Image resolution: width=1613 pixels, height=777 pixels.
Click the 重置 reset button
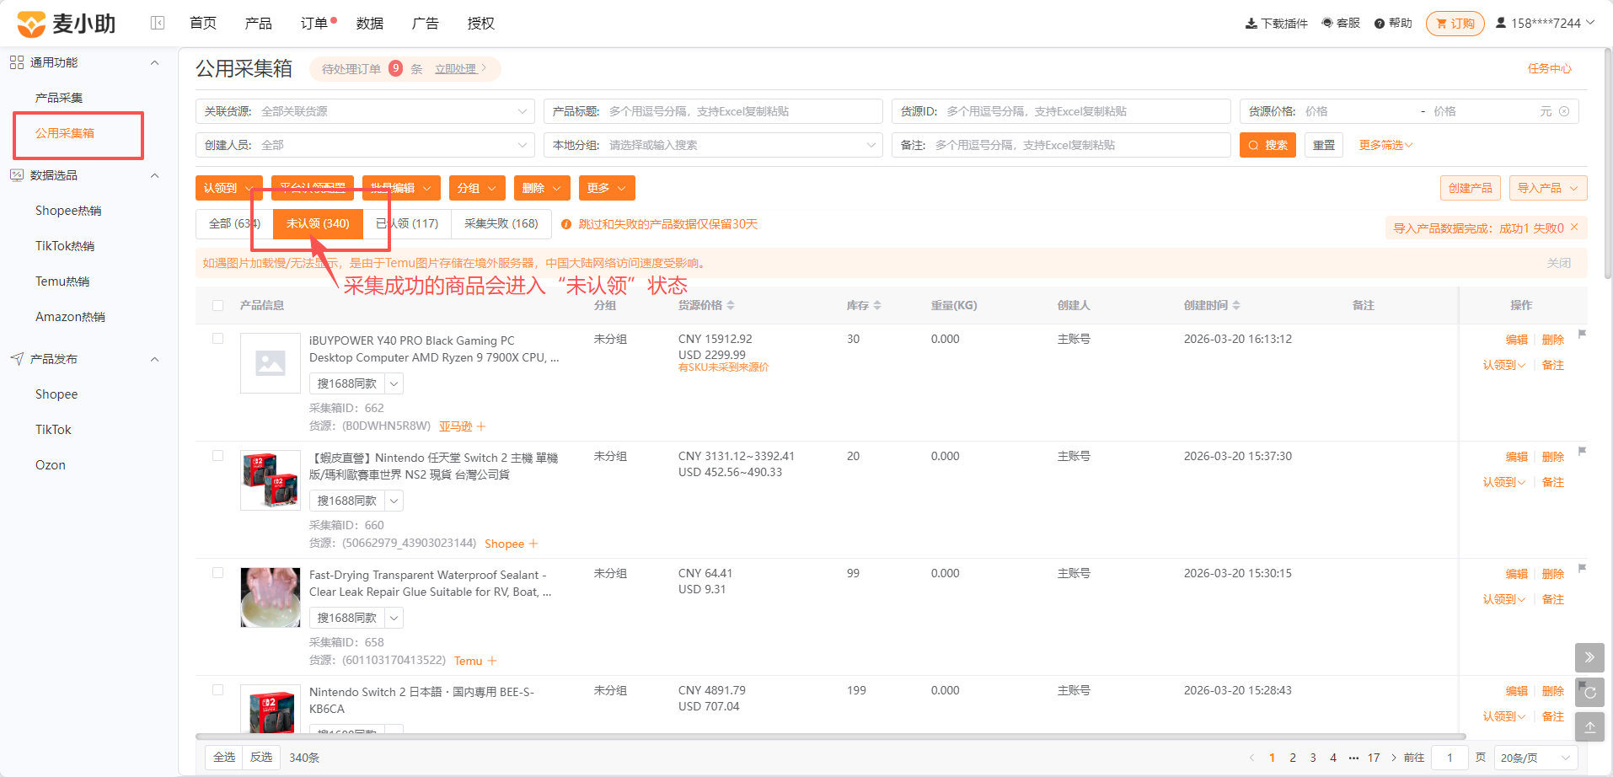1324,145
